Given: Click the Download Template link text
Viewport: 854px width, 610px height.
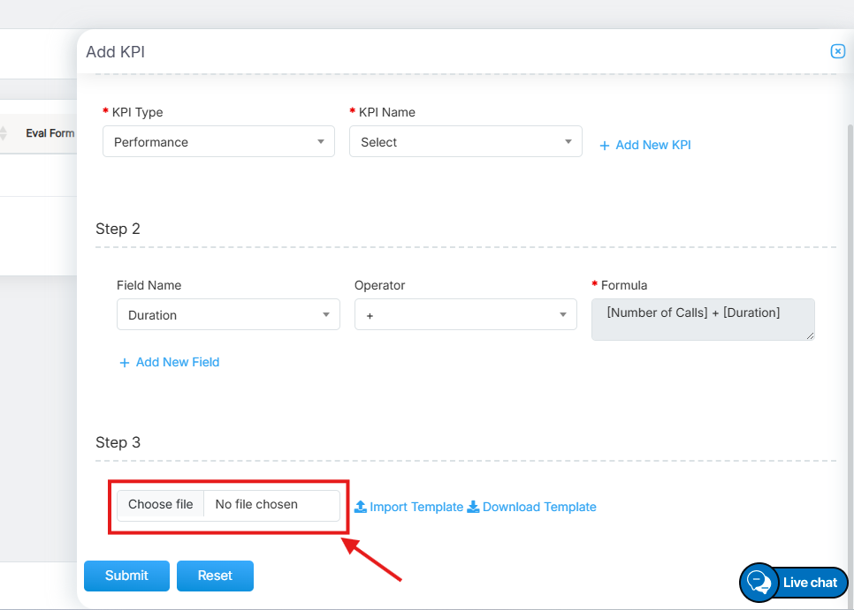Looking at the screenshot, I should 539,507.
